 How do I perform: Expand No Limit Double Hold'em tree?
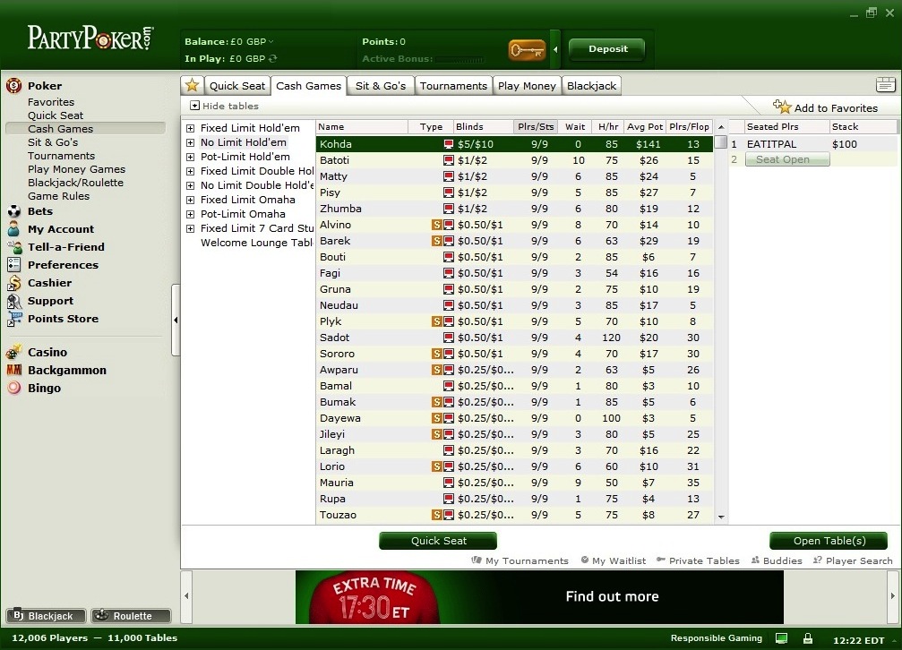191,186
